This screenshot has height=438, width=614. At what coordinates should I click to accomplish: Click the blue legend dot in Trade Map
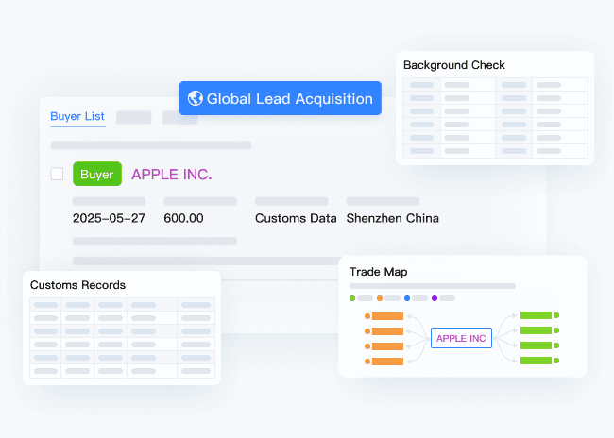407,298
